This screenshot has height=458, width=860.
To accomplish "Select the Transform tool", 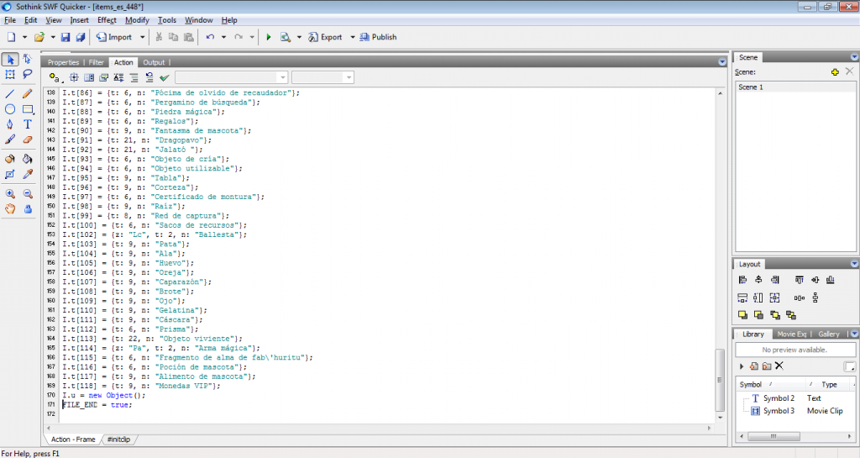I will click(x=10, y=75).
